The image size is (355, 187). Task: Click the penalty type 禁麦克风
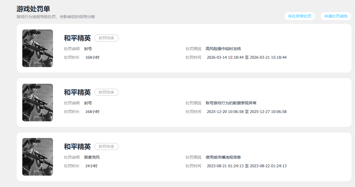(92, 157)
